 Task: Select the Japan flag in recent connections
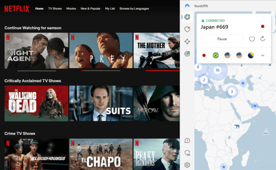pos(204,55)
